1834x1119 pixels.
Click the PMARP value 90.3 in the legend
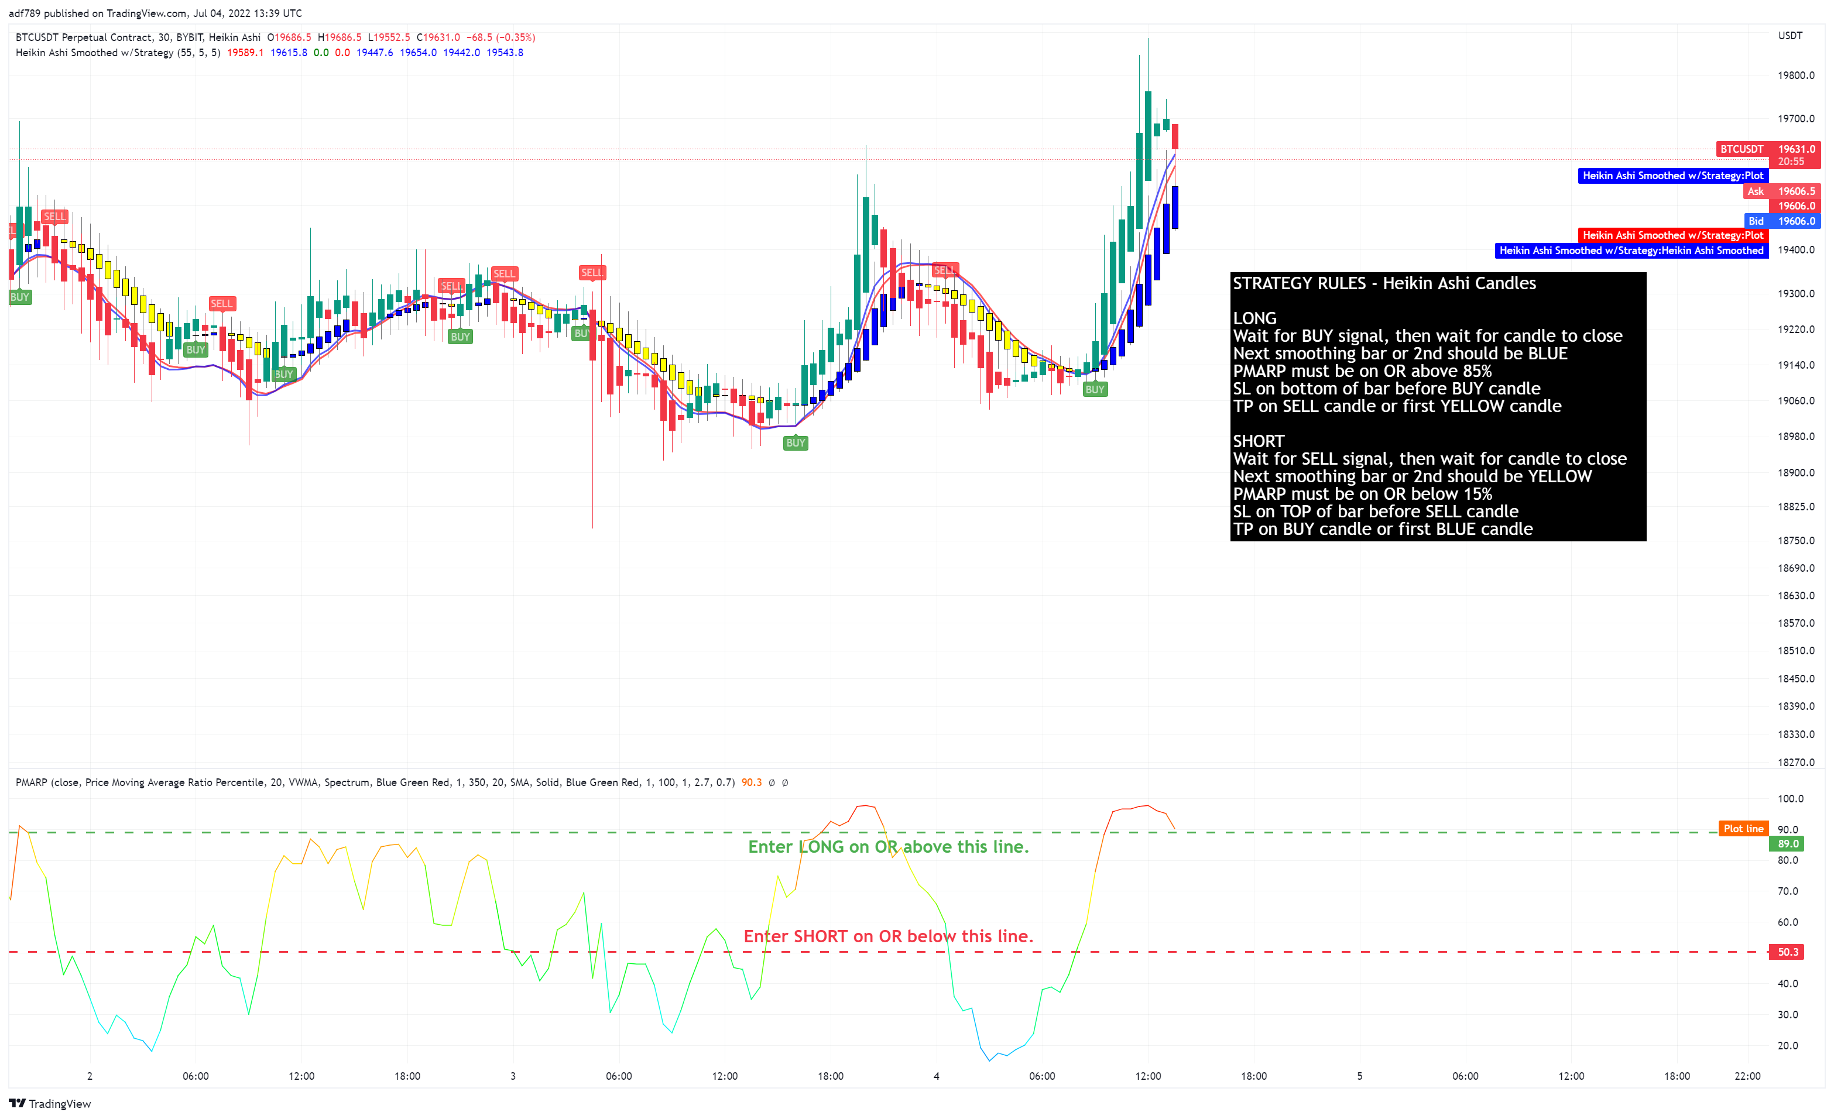(752, 782)
